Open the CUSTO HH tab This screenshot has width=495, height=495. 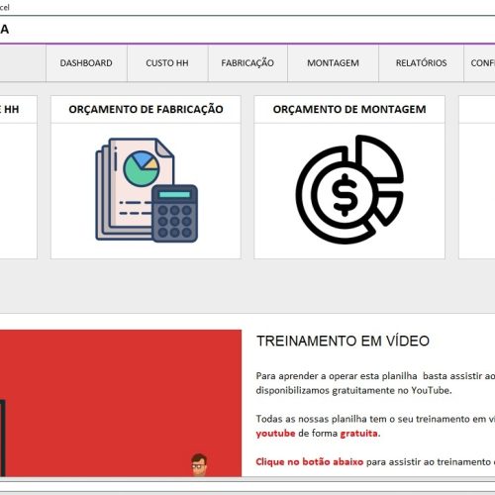167,62
